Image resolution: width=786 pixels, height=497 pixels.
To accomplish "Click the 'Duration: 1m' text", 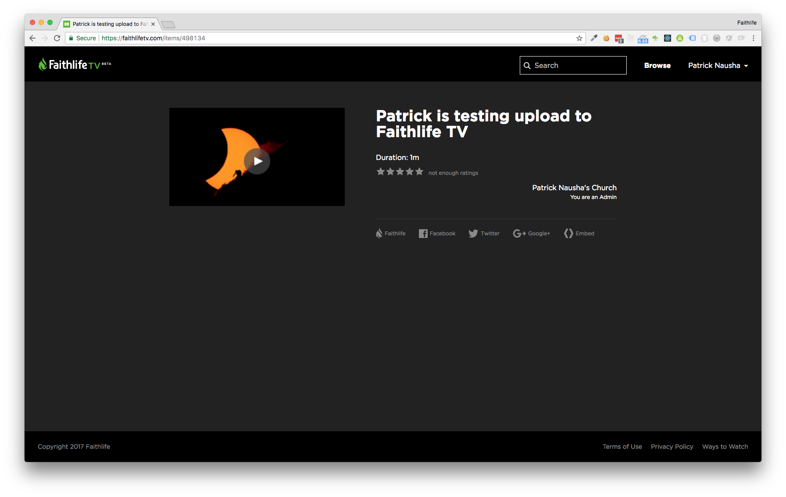I will point(397,157).
